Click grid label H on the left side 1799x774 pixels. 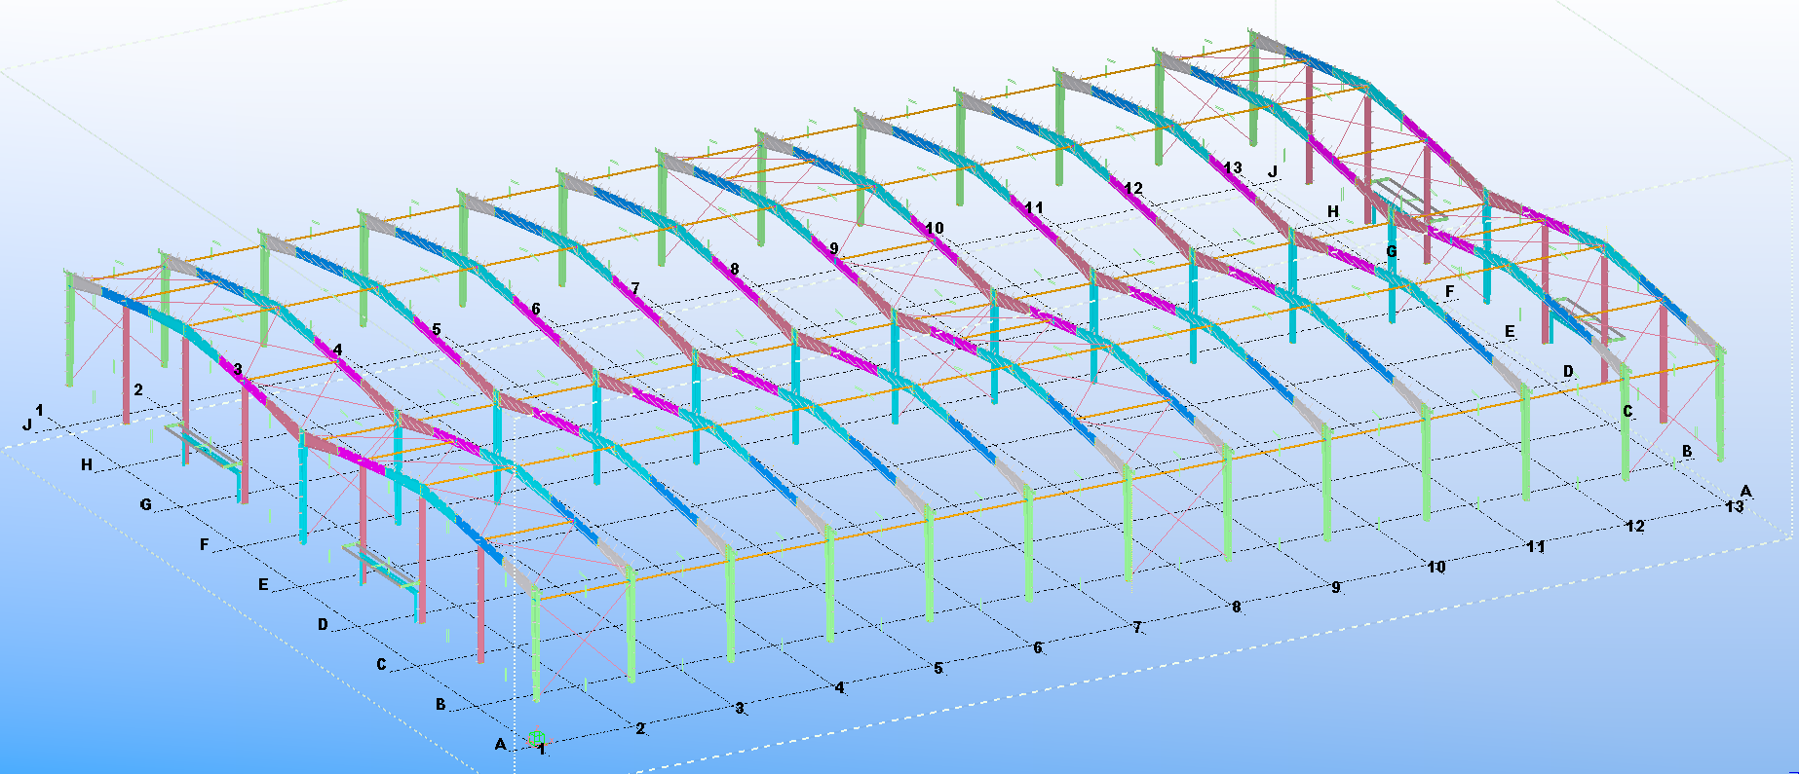(87, 465)
